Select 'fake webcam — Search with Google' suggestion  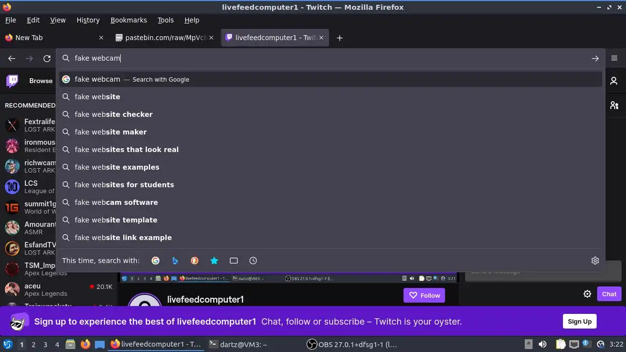[x=331, y=79]
